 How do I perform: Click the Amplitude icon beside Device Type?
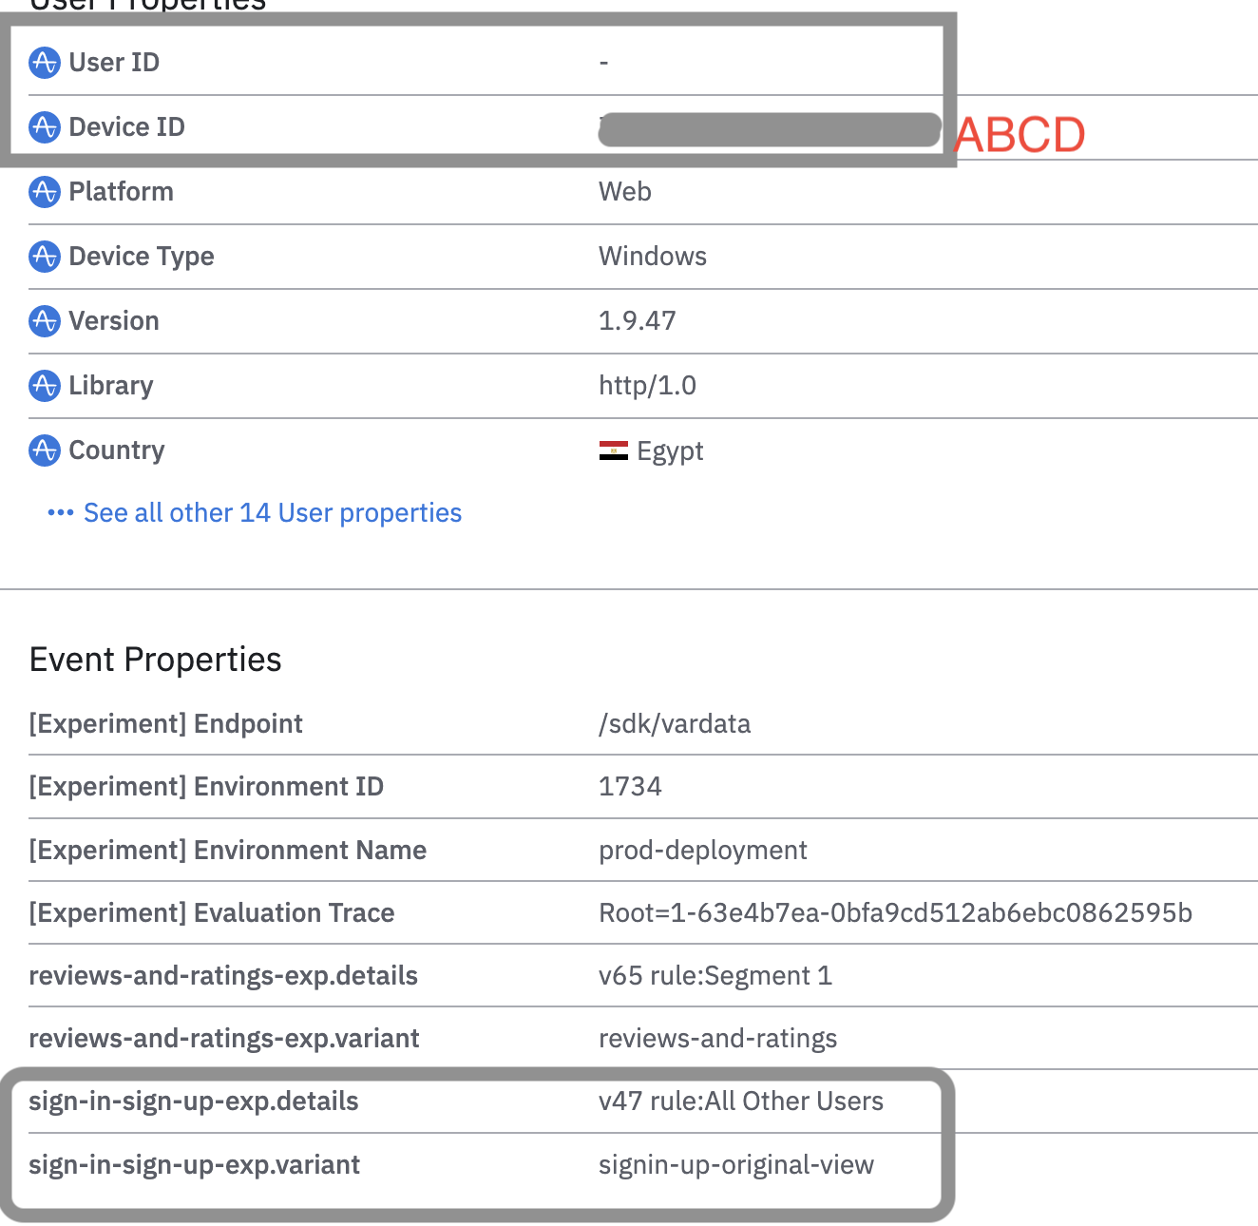tap(45, 257)
